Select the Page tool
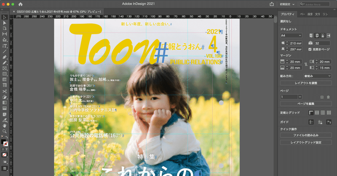This screenshot has height=176, width=337. [5, 29]
